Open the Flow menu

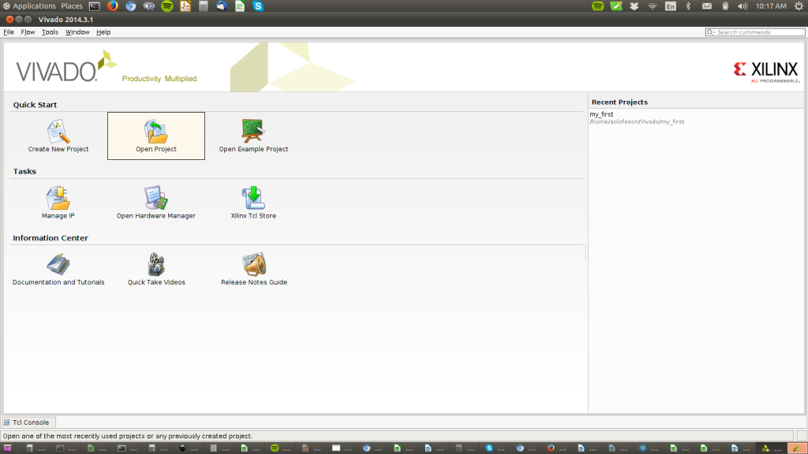[x=28, y=32]
